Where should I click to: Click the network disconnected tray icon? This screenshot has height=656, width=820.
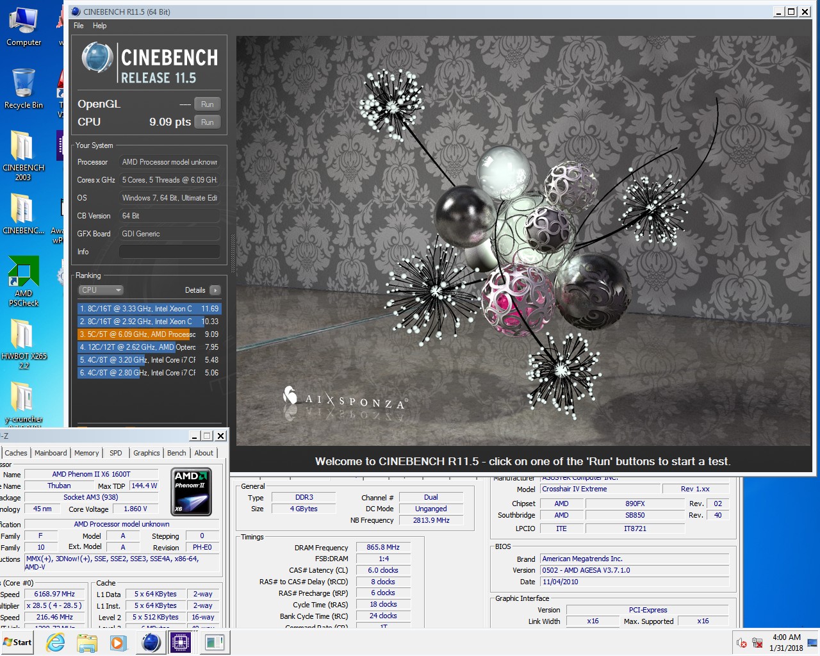[757, 643]
